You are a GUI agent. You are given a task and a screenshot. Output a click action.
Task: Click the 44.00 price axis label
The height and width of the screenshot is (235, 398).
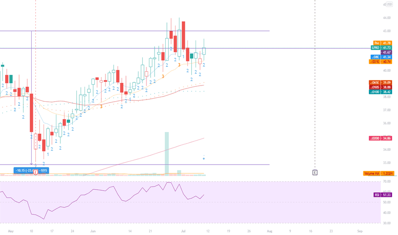click(387, 18)
